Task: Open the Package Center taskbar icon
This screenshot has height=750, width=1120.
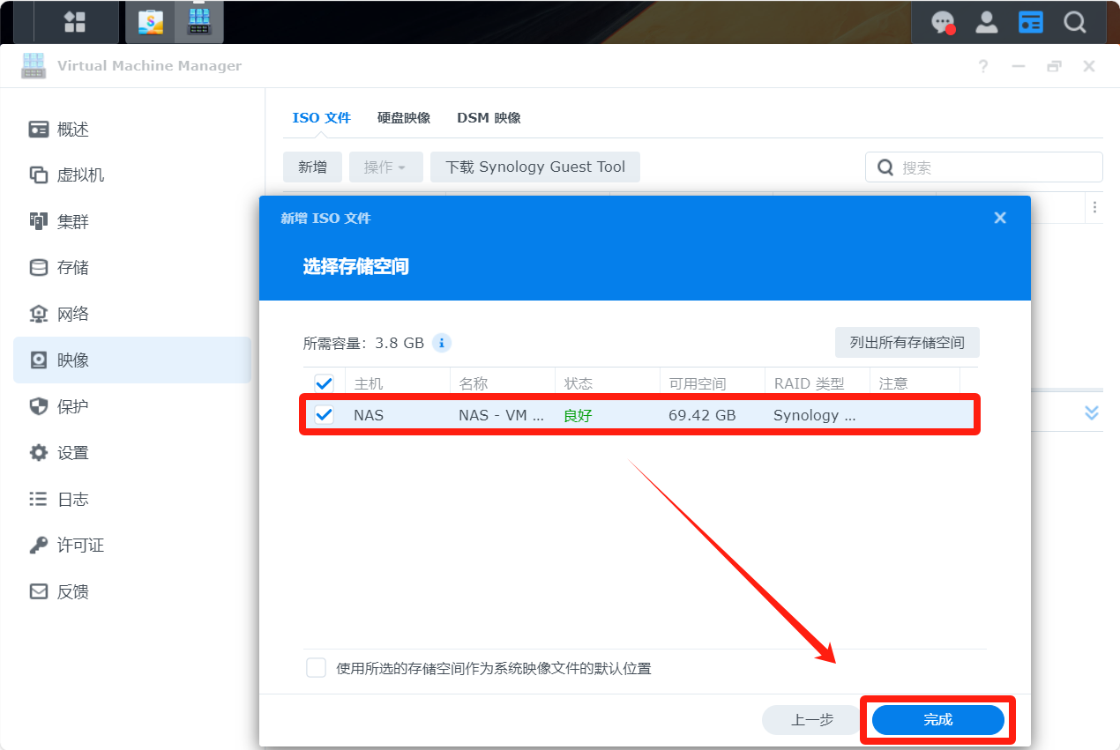Action: pyautogui.click(x=151, y=22)
